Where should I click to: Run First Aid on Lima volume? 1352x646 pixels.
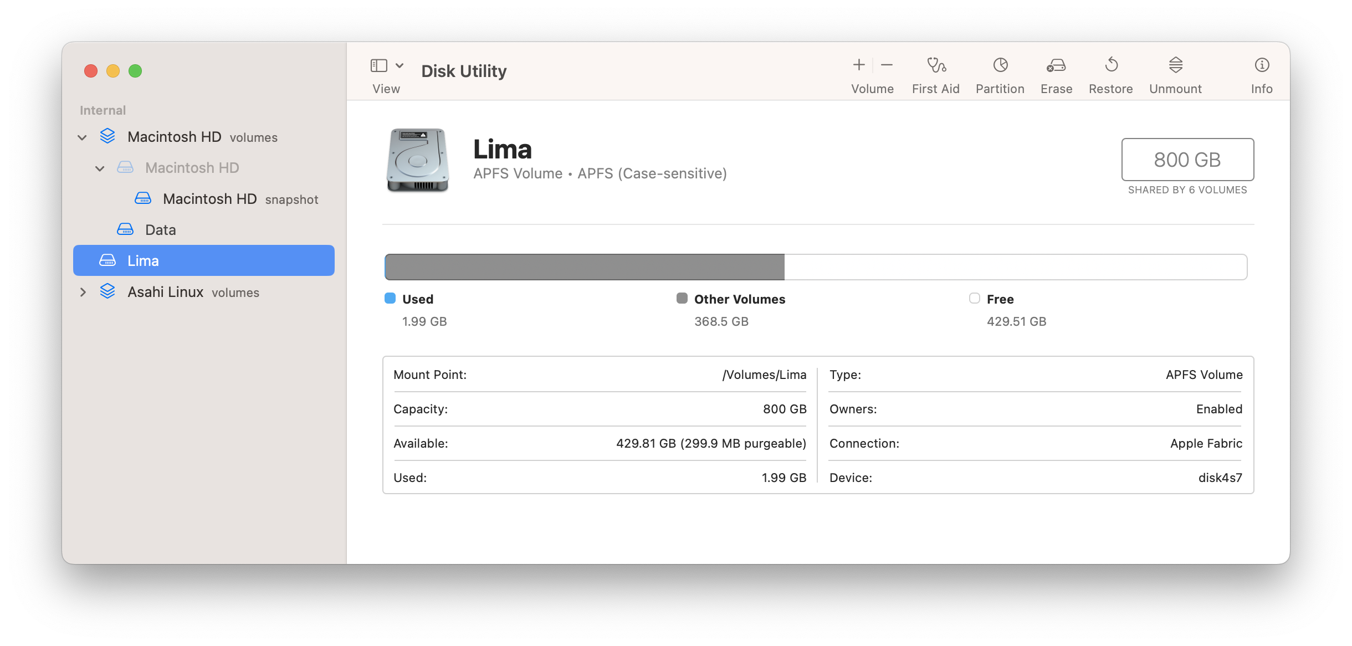935,72
